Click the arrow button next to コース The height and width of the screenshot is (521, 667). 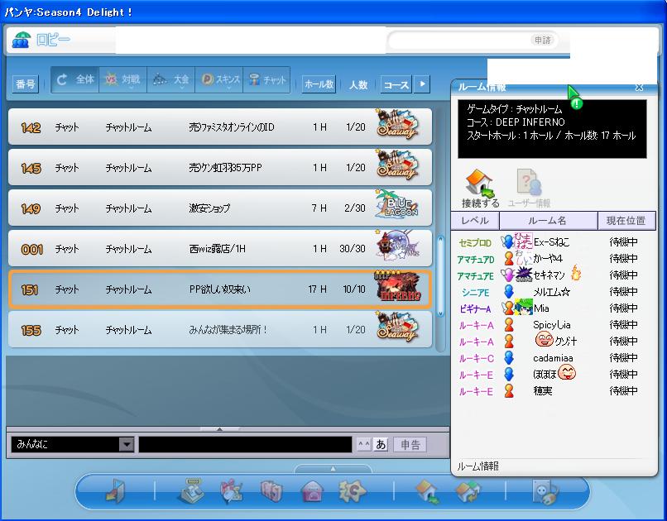pyautogui.click(x=421, y=84)
